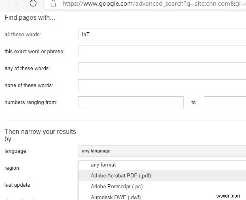Screen dimensions: 246x200
Task: Click the forward navigation arrow
Action: pyautogui.click(x=15, y=3)
